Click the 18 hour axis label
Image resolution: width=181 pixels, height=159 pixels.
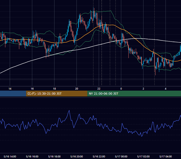(54, 89)
